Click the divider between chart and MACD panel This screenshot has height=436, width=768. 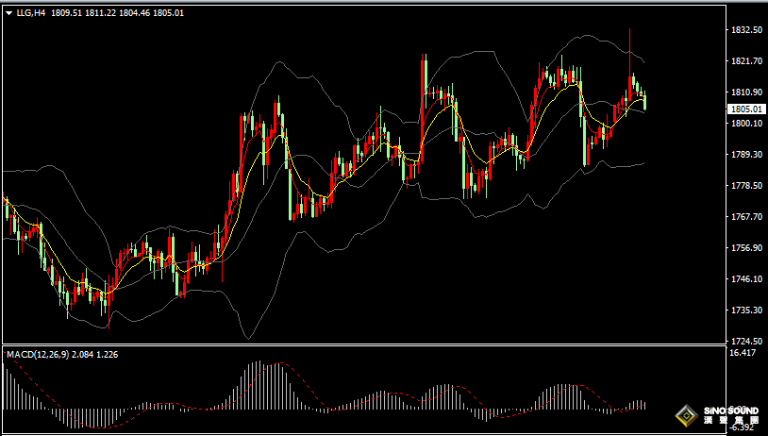coord(363,346)
